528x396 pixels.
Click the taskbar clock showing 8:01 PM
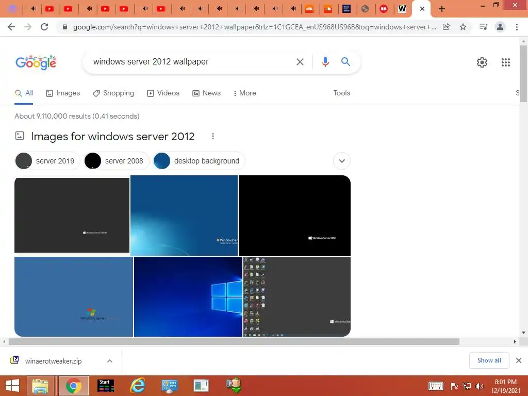[505, 386]
